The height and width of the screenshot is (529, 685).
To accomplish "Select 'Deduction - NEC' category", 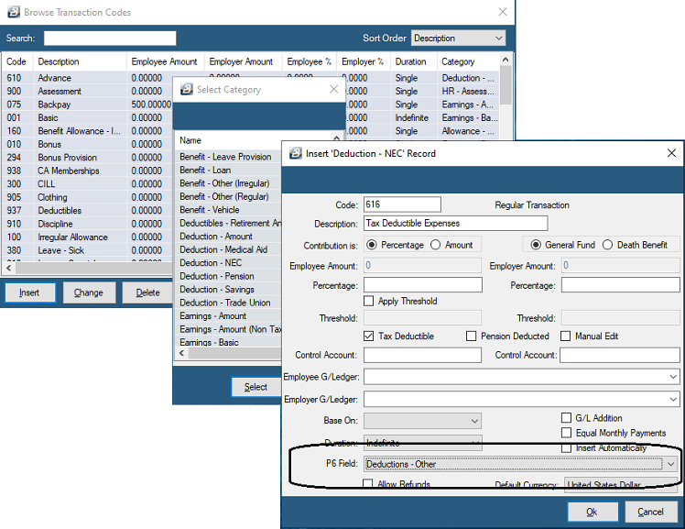I will [x=228, y=263].
